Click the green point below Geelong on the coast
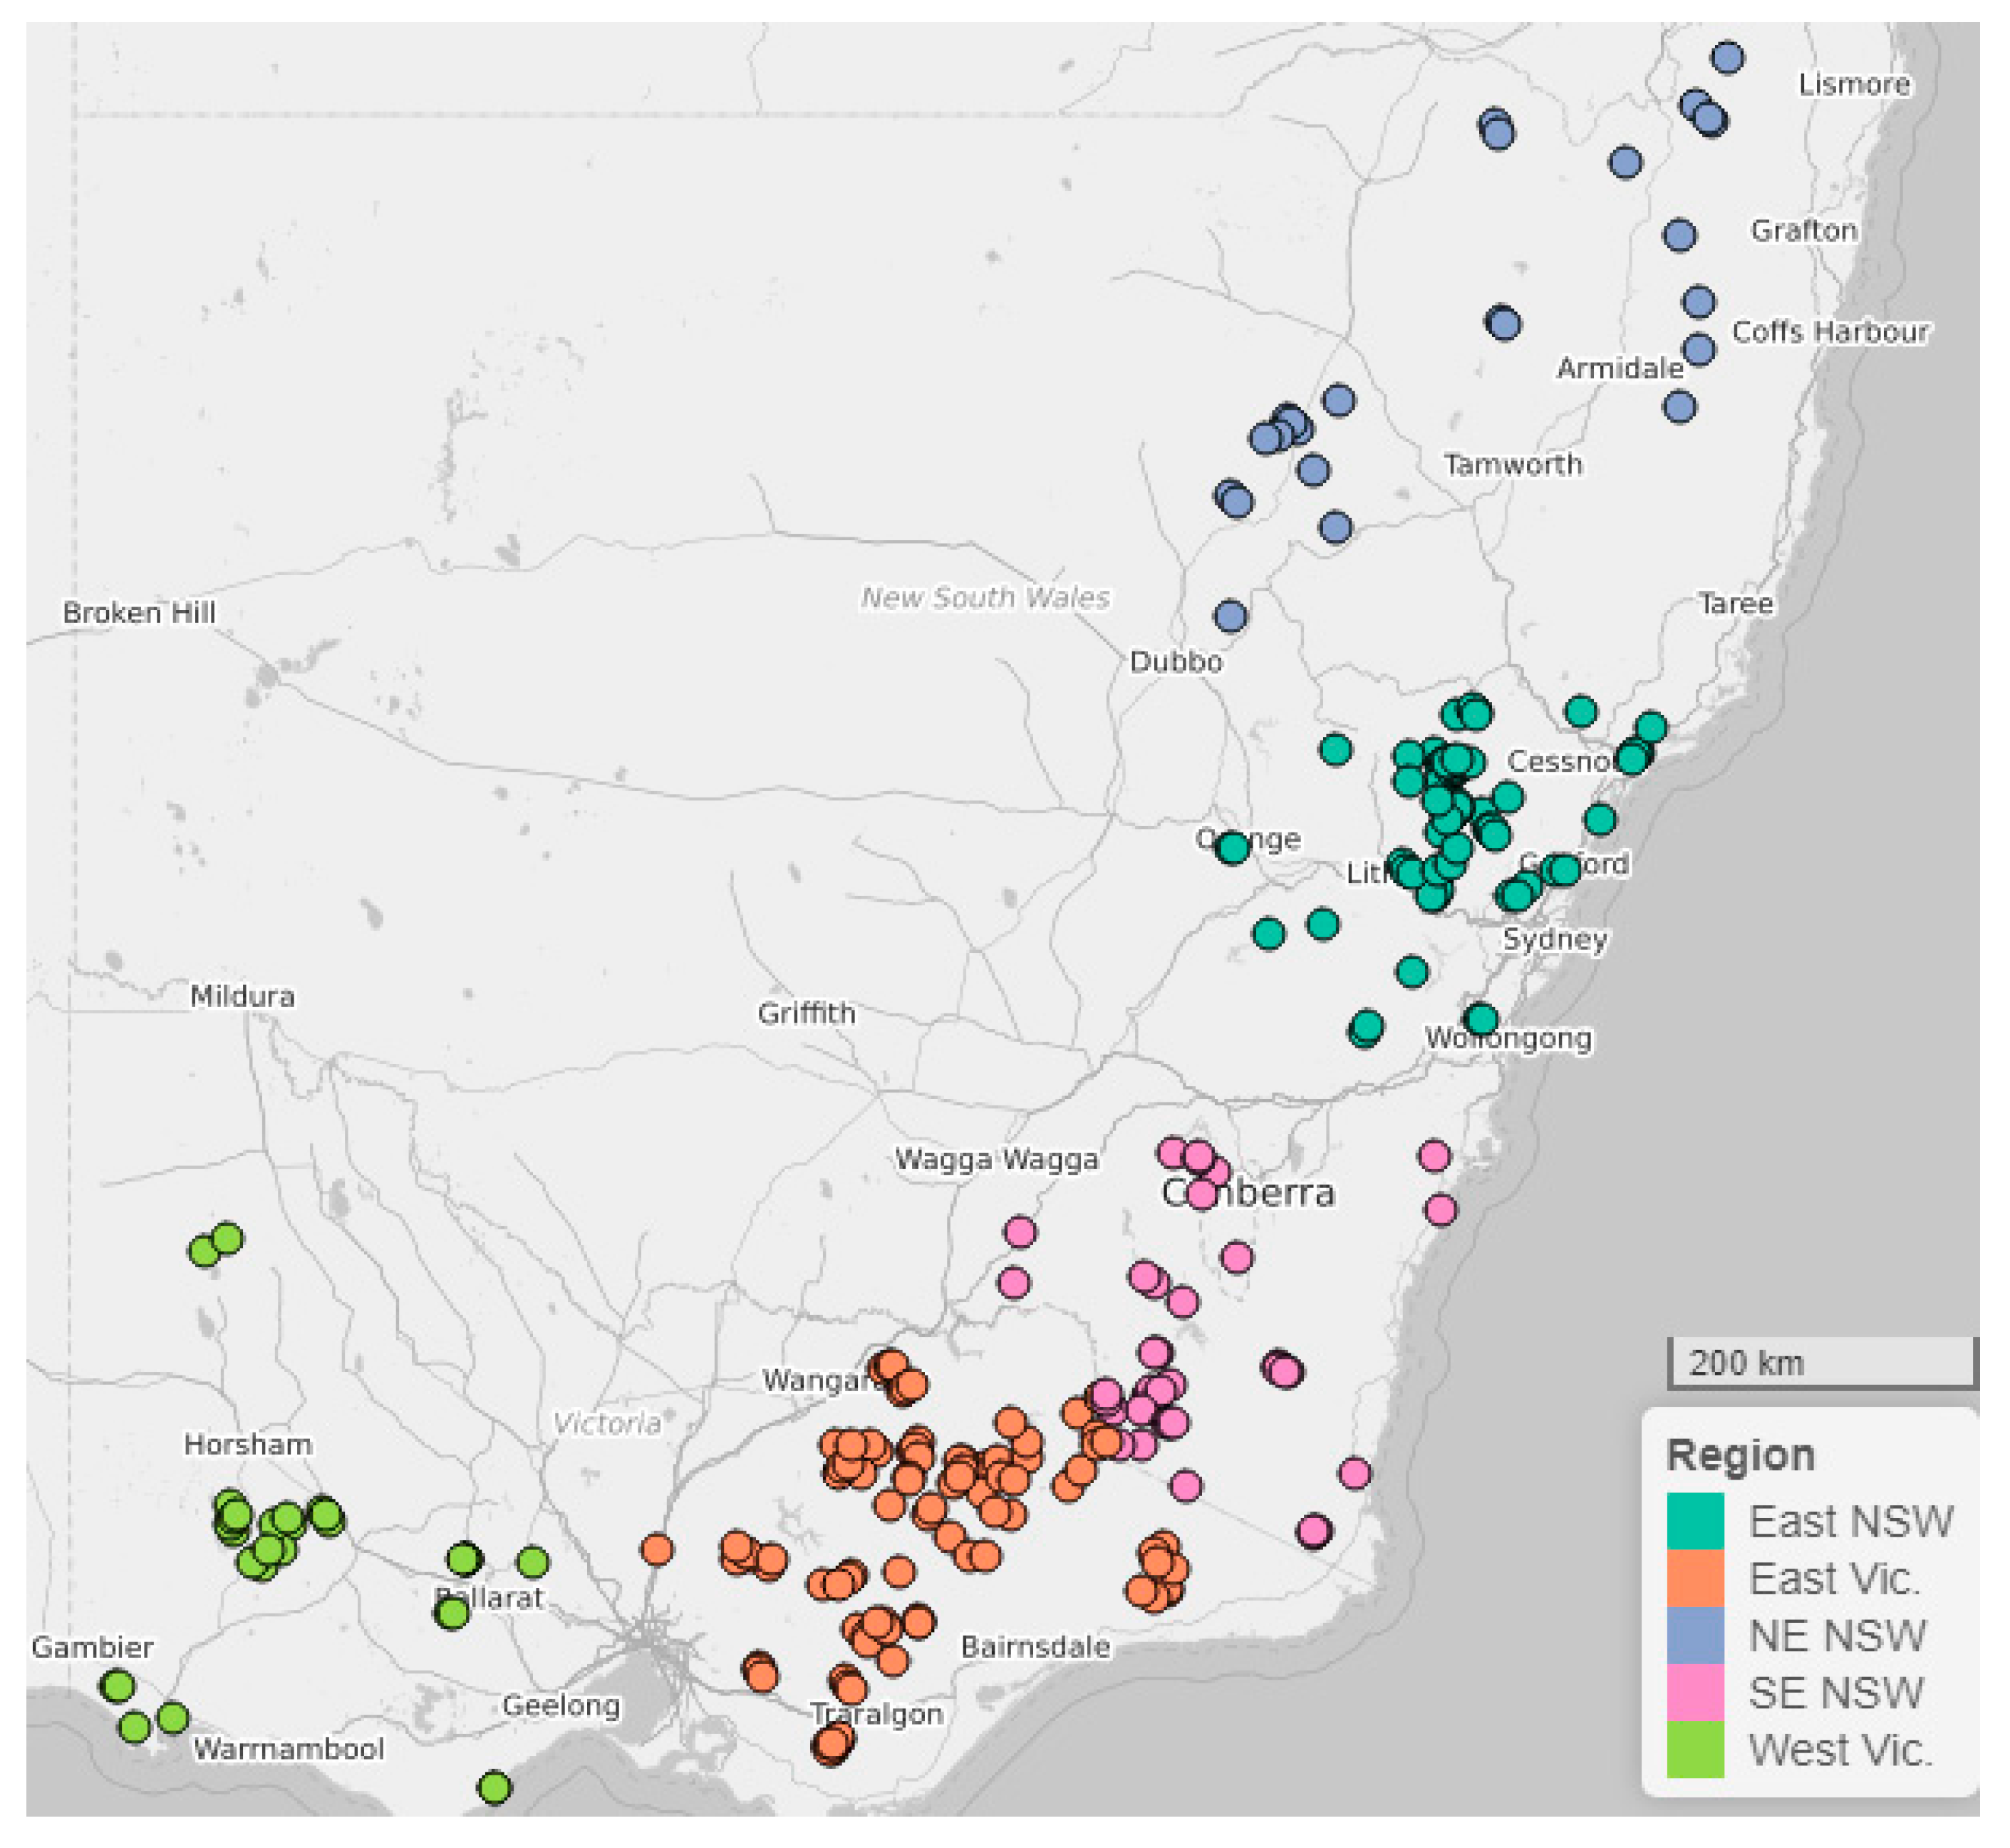 (x=494, y=1787)
